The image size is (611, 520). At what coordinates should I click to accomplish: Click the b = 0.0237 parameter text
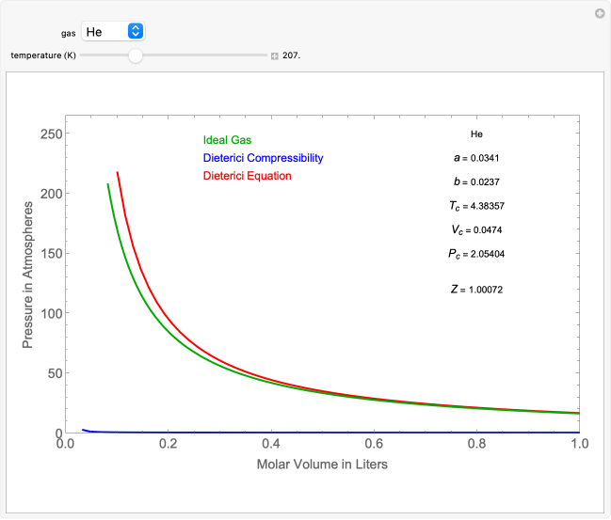tap(476, 181)
